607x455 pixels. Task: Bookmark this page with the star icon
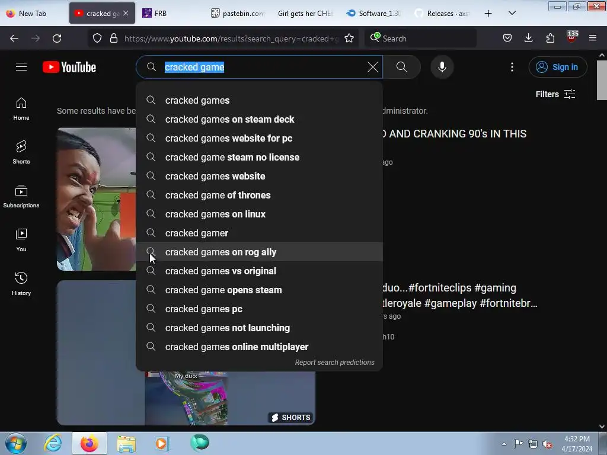point(349,39)
